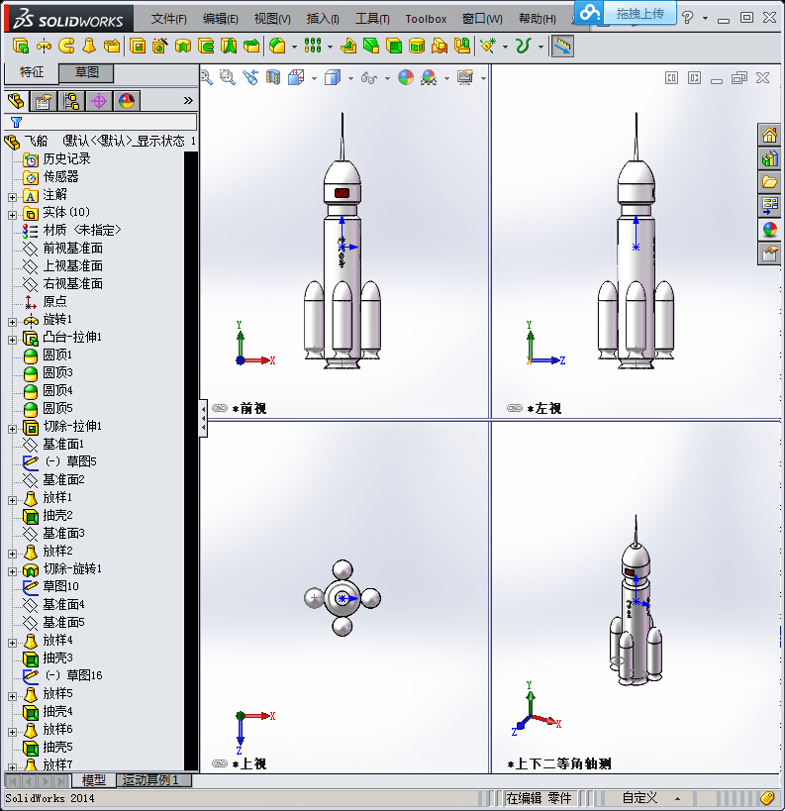Expand the 注解 tree node
The height and width of the screenshot is (811, 785).
(x=13, y=197)
